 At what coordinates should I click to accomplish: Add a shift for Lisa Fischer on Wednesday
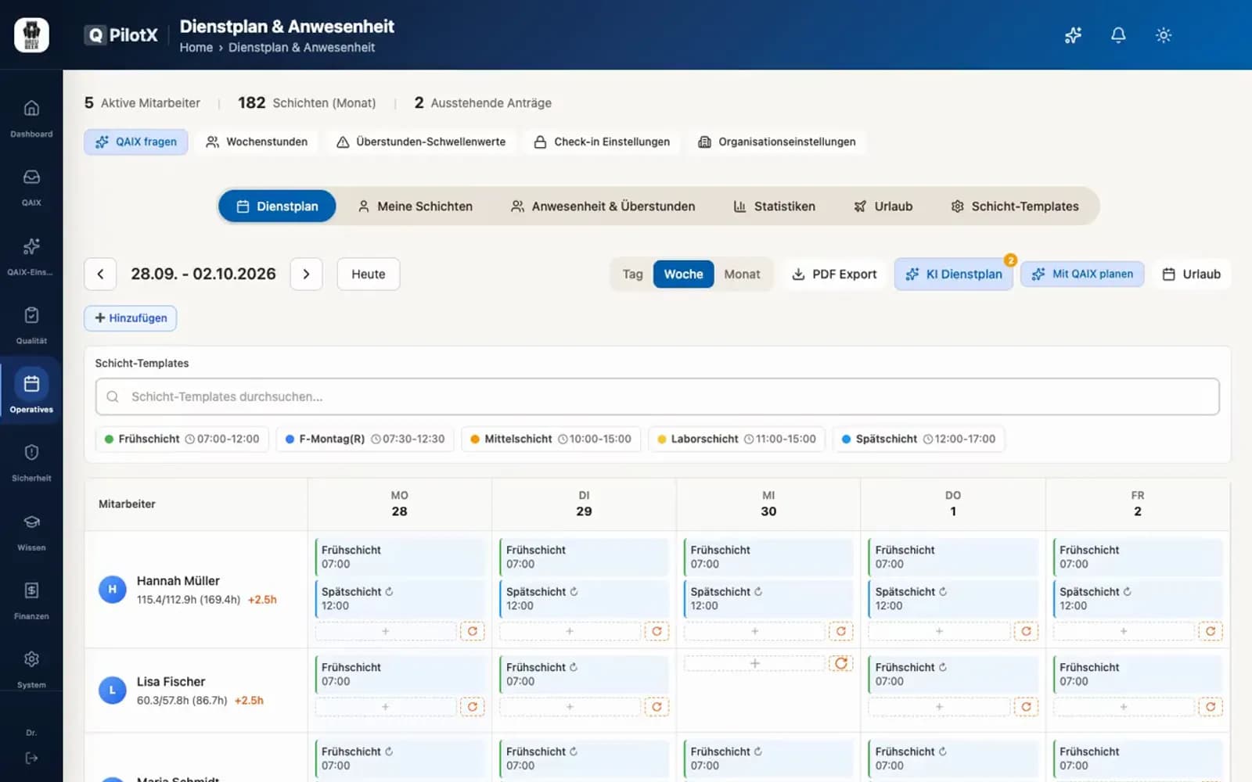tap(754, 663)
